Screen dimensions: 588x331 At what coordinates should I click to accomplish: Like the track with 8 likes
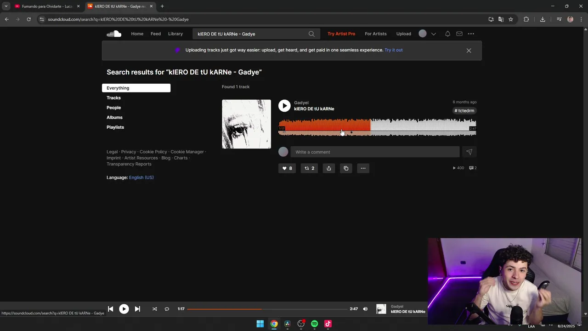tap(287, 168)
